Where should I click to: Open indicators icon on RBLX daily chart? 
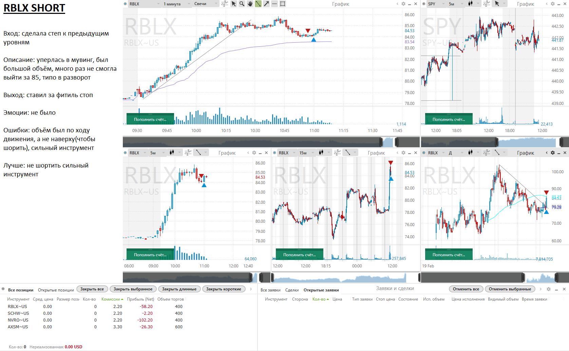487,153
